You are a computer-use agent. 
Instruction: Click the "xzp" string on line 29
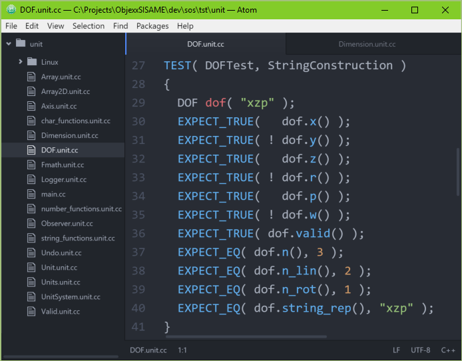click(x=257, y=103)
